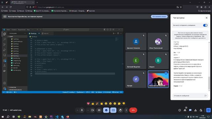The image size is (212, 119).
Task: Click Go Live in VS Code status bar
Action: [116, 92]
